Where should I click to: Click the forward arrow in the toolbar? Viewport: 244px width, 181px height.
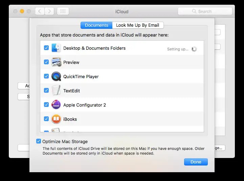[49, 11]
